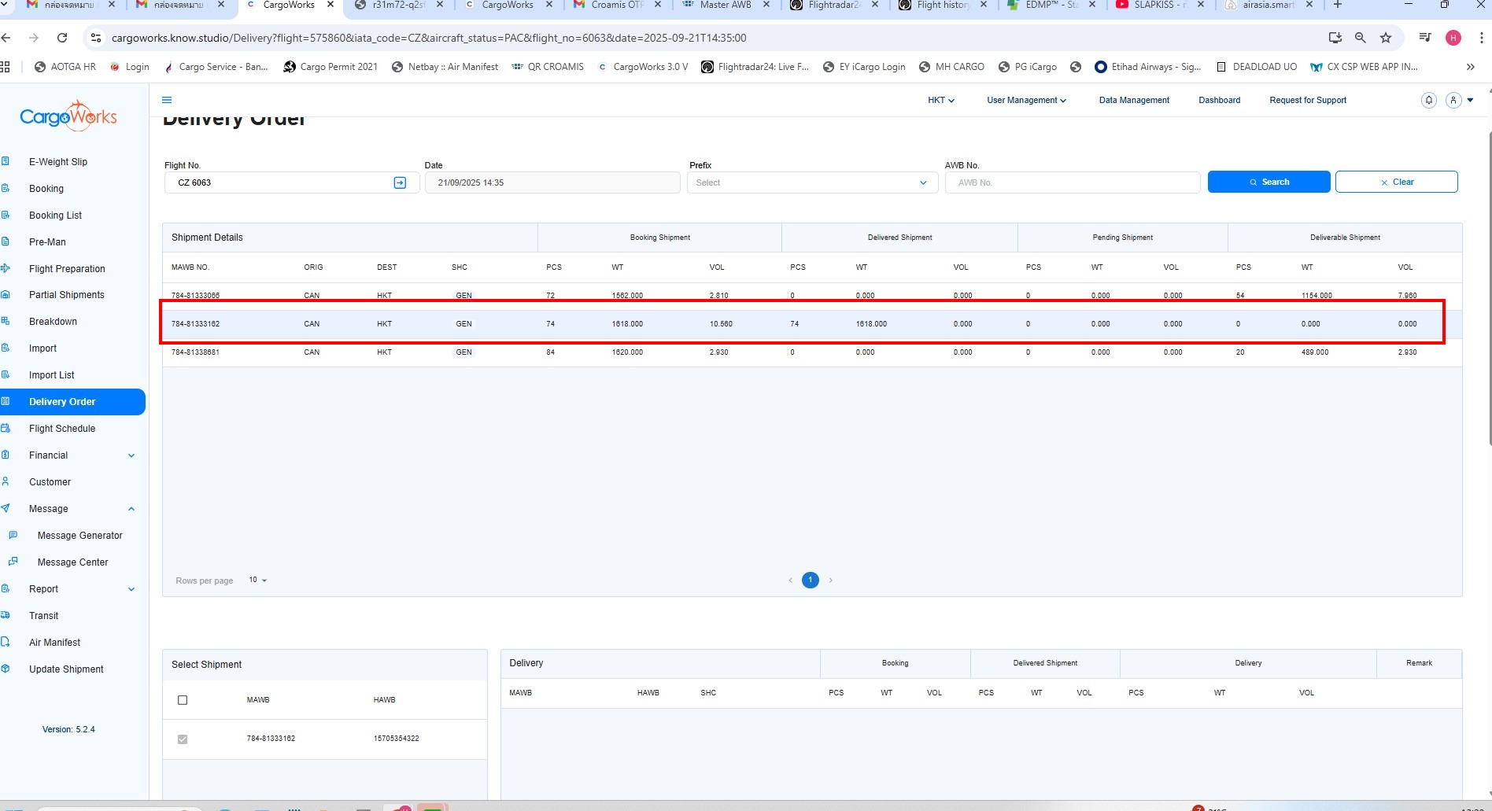Open the Prefix select dropdown
Screen dimensions: 1492x811
click(x=811, y=182)
